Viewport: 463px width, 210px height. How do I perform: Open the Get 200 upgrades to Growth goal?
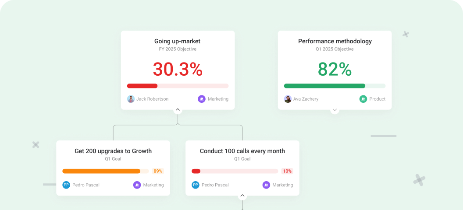point(113,151)
